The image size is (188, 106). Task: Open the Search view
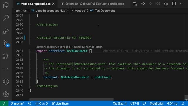(x=6, y=18)
